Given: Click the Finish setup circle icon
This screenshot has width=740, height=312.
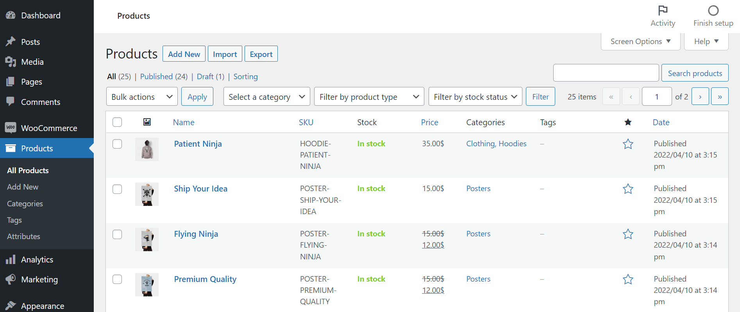Looking at the screenshot, I should pos(713,10).
